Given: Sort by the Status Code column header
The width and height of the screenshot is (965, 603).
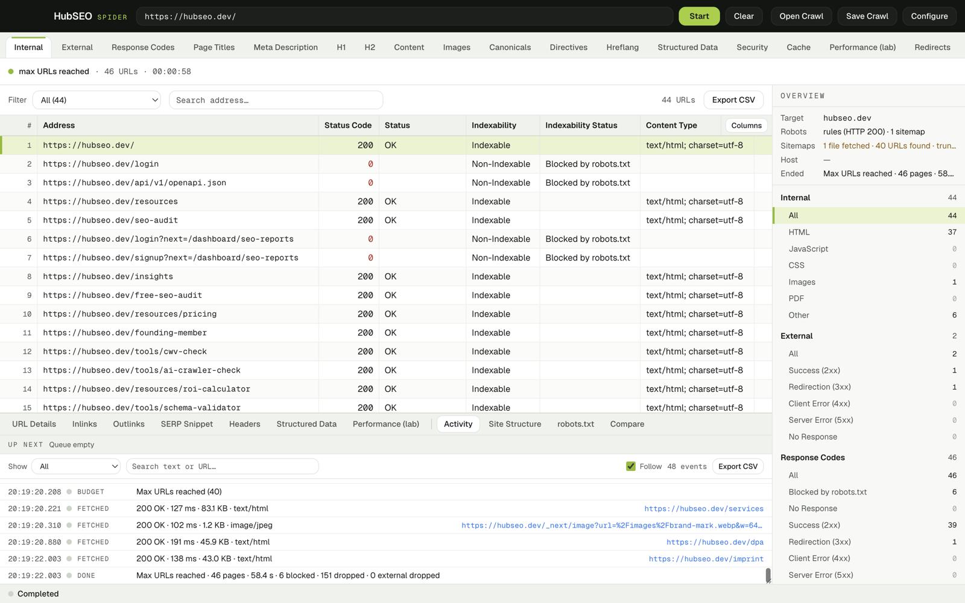Looking at the screenshot, I should [348, 125].
